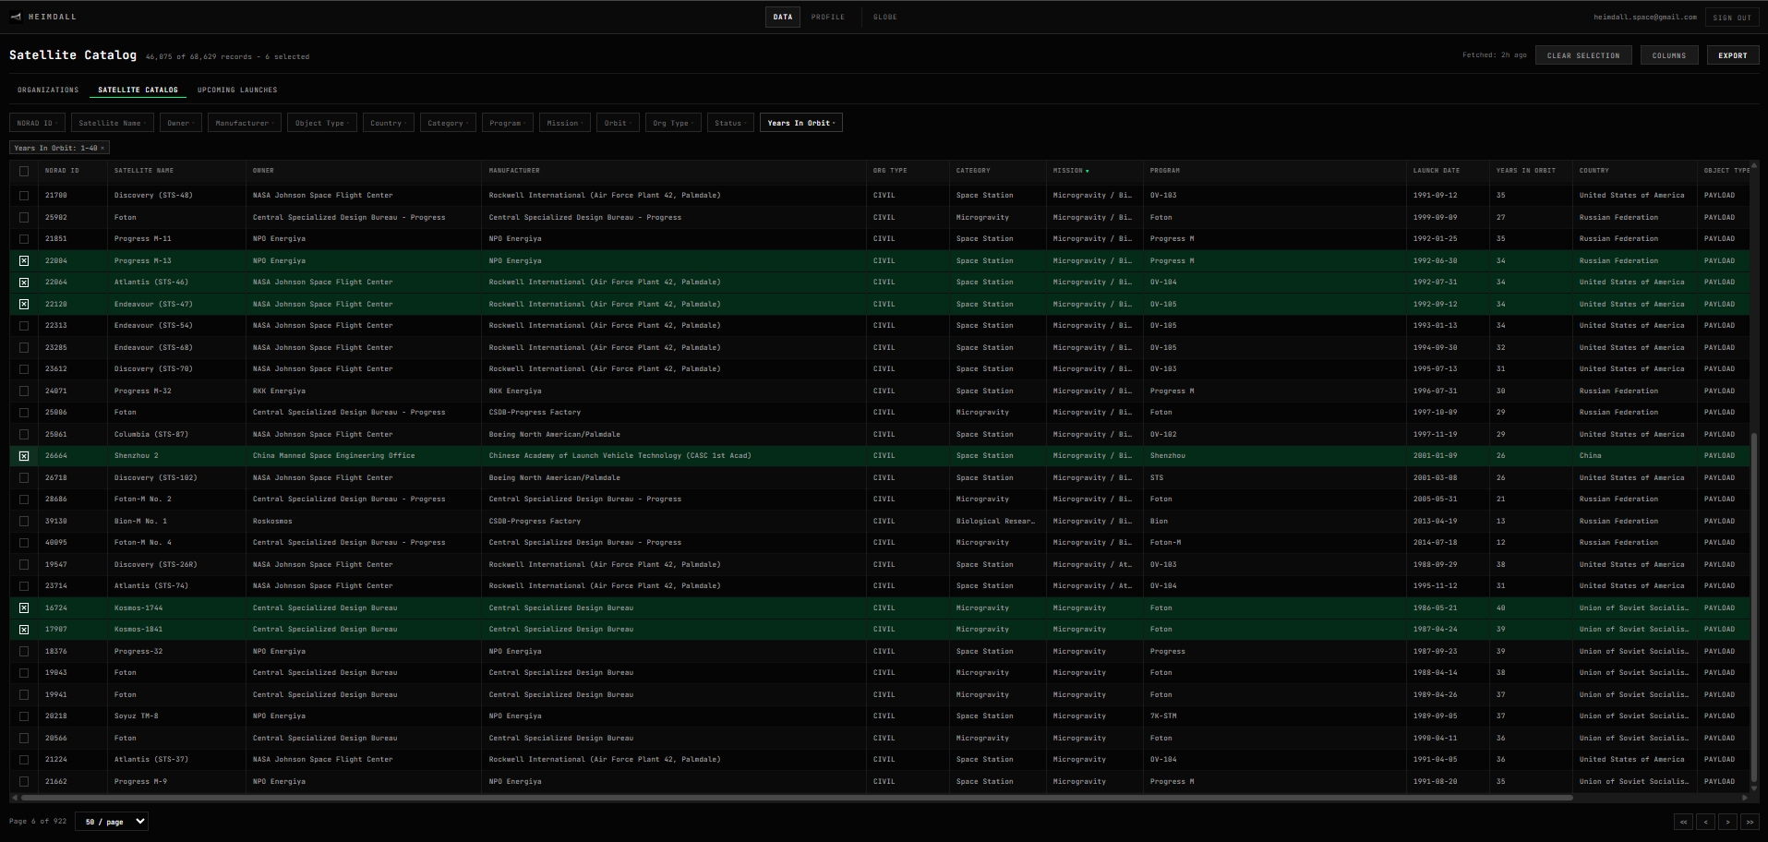This screenshot has height=842, width=1768.
Task: Go to the first page of results
Action: tap(1683, 822)
